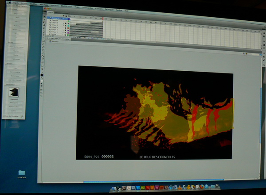This screenshot has height=195, width=266.
Task: Open Flash from the Dock
Action: (x=148, y=188)
